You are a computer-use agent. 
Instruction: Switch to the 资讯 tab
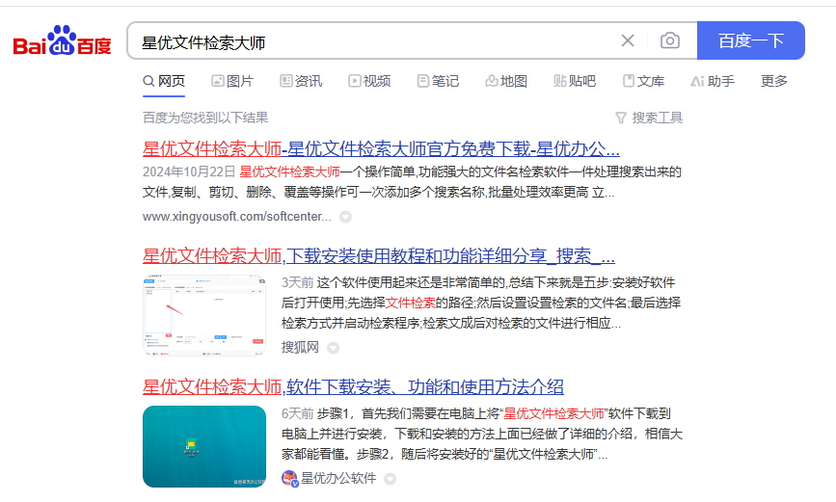click(x=301, y=81)
